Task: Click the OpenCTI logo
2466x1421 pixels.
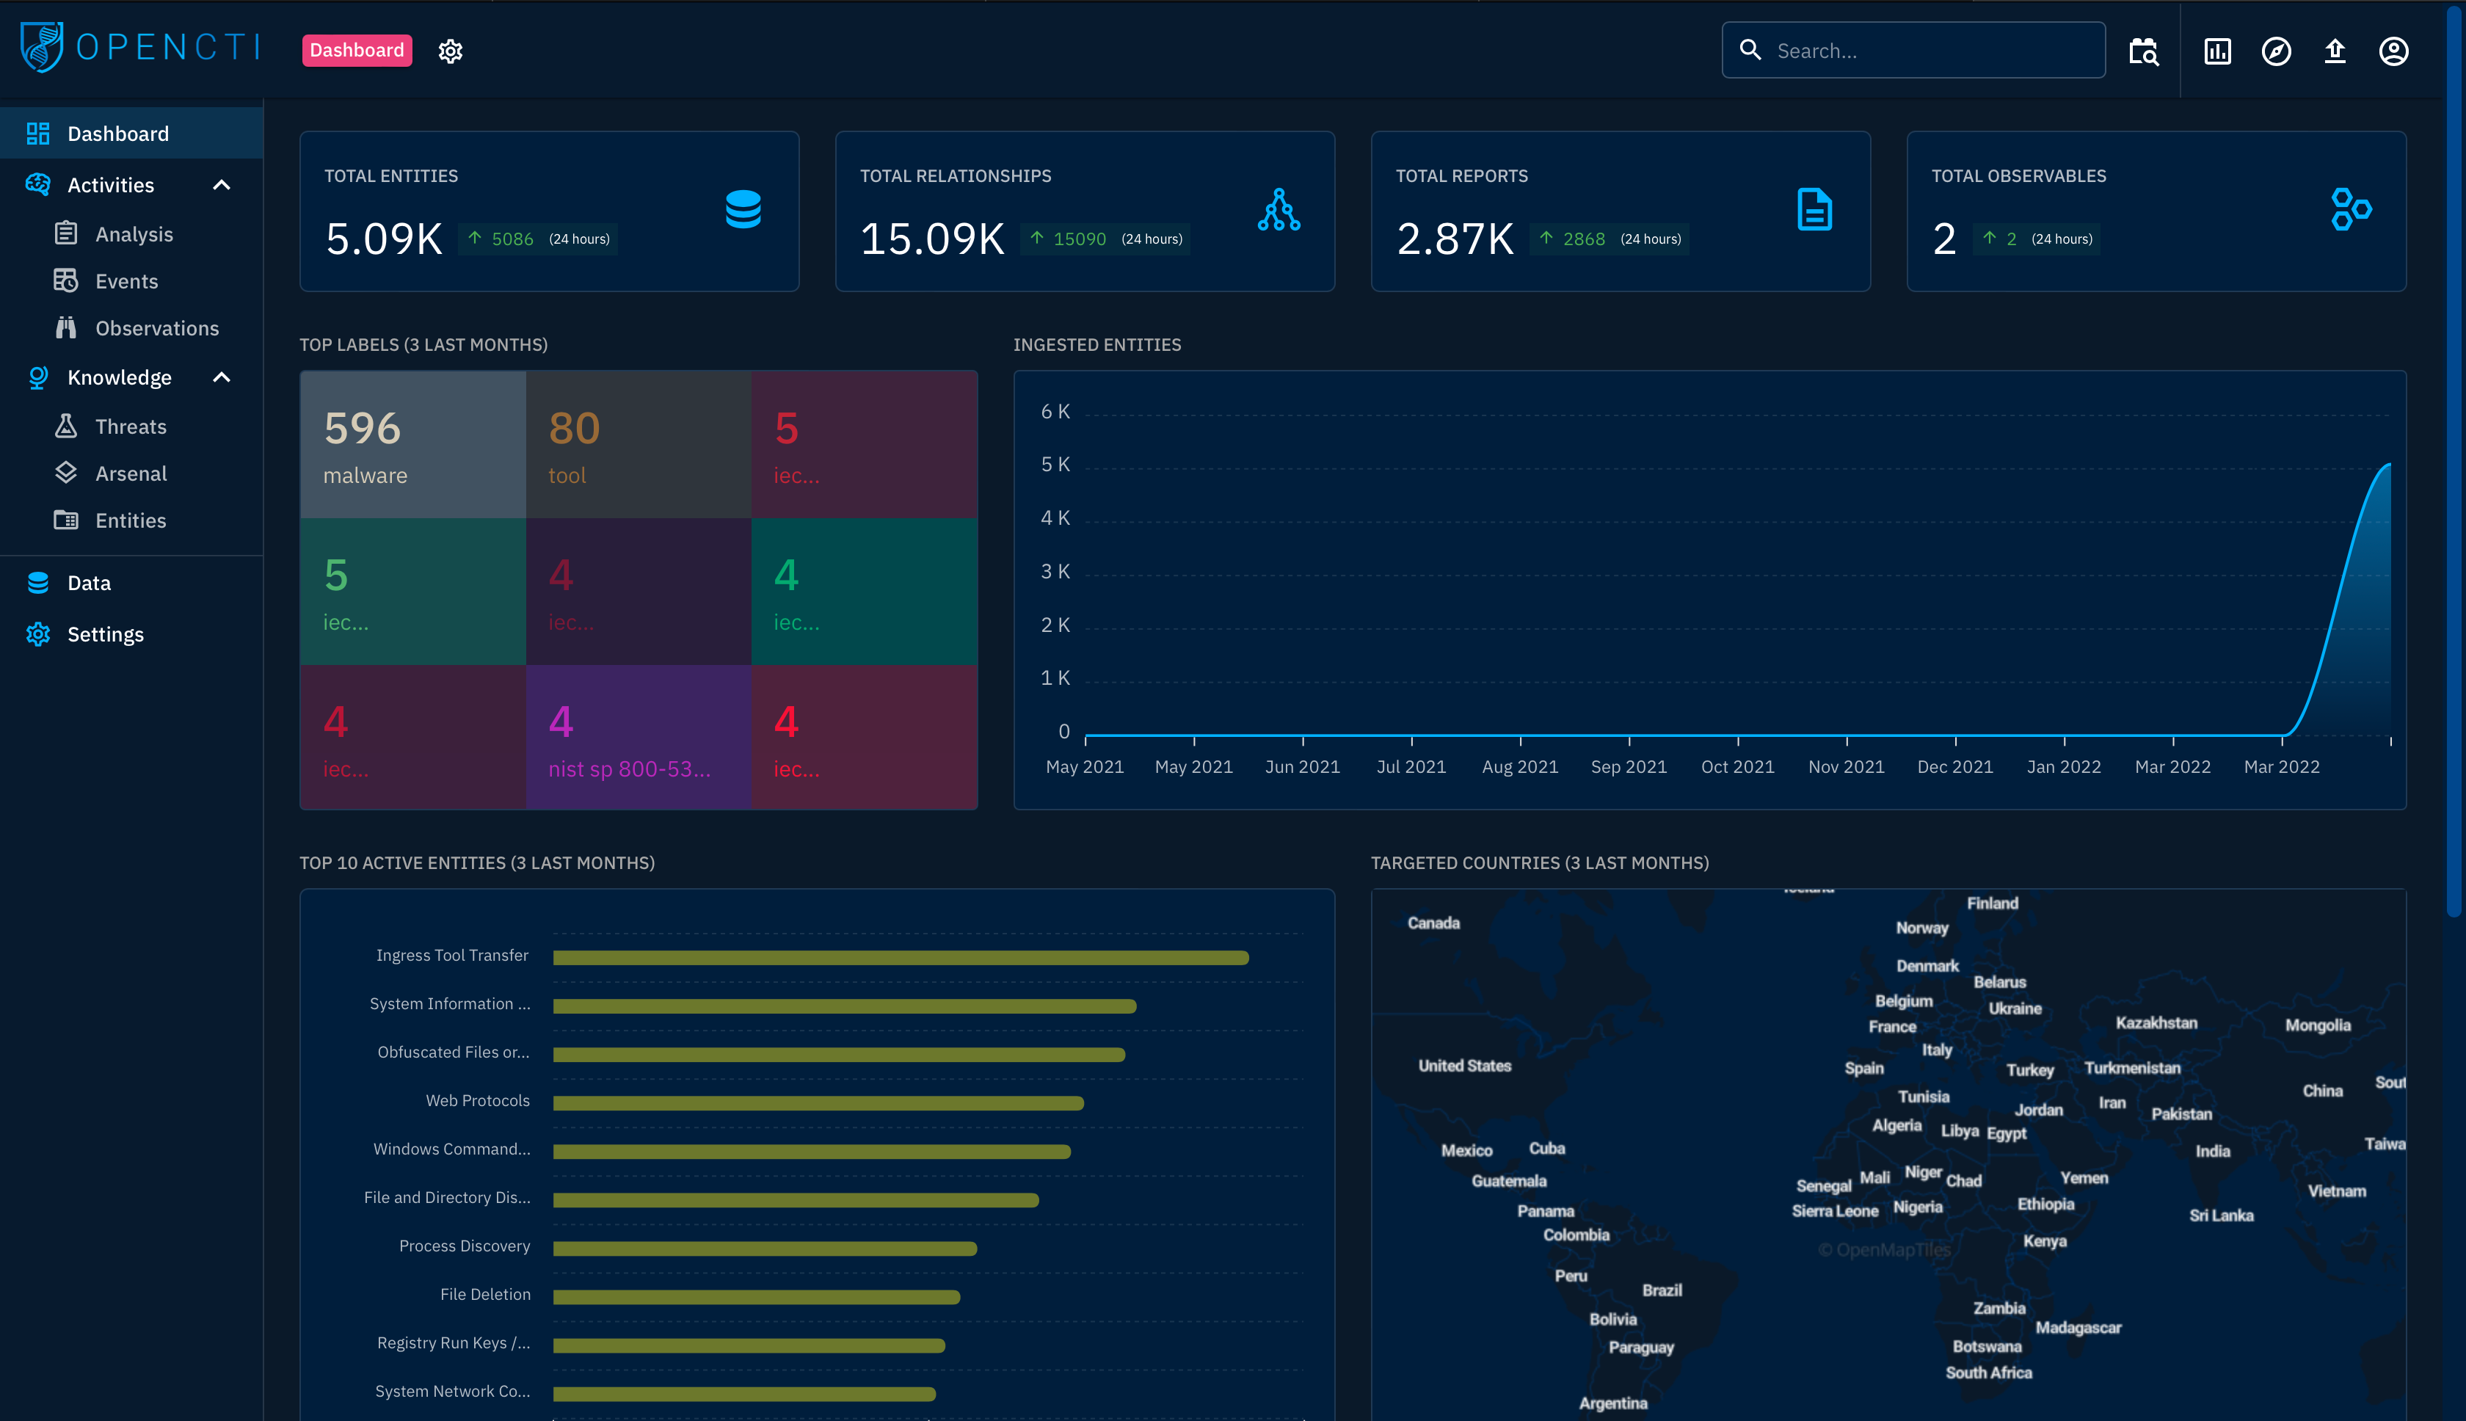Action: (140, 47)
